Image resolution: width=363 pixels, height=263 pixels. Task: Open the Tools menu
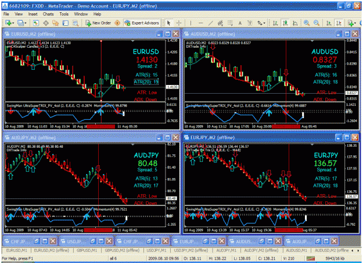pos(64,14)
